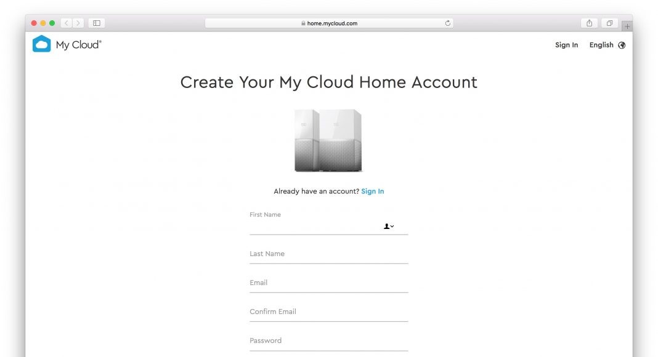The height and width of the screenshot is (357, 658).
Task: Show all tabs overview button
Action: (x=609, y=23)
